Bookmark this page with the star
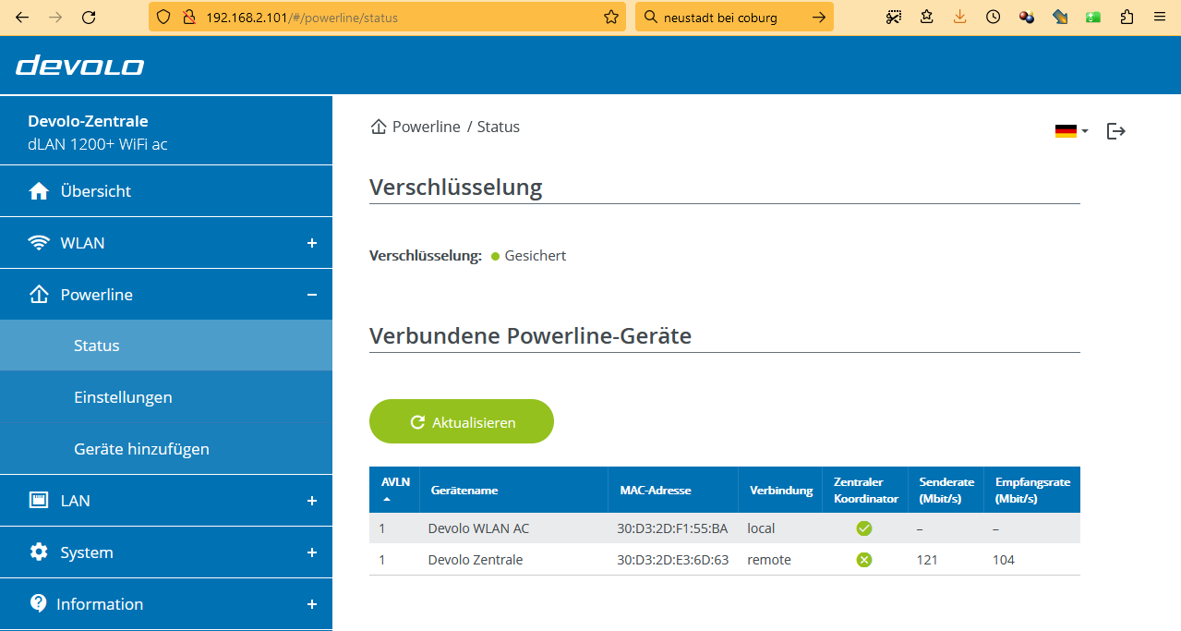Screen dimensions: 1181x631 click(610, 17)
